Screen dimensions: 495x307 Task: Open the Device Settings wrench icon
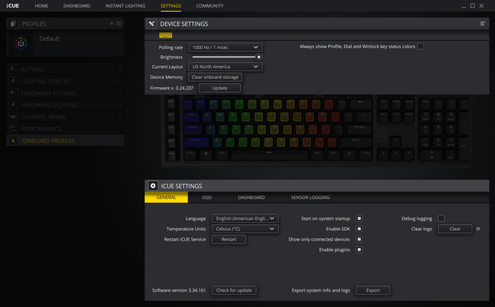[x=151, y=24]
